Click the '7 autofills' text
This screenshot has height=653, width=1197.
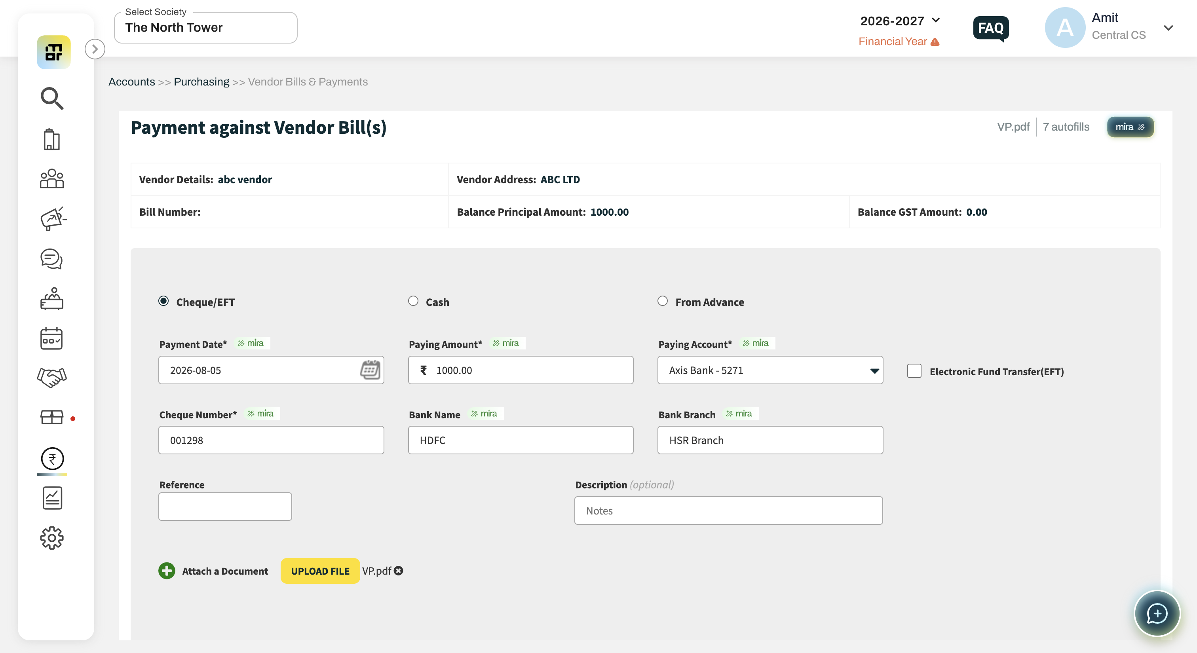(x=1066, y=127)
